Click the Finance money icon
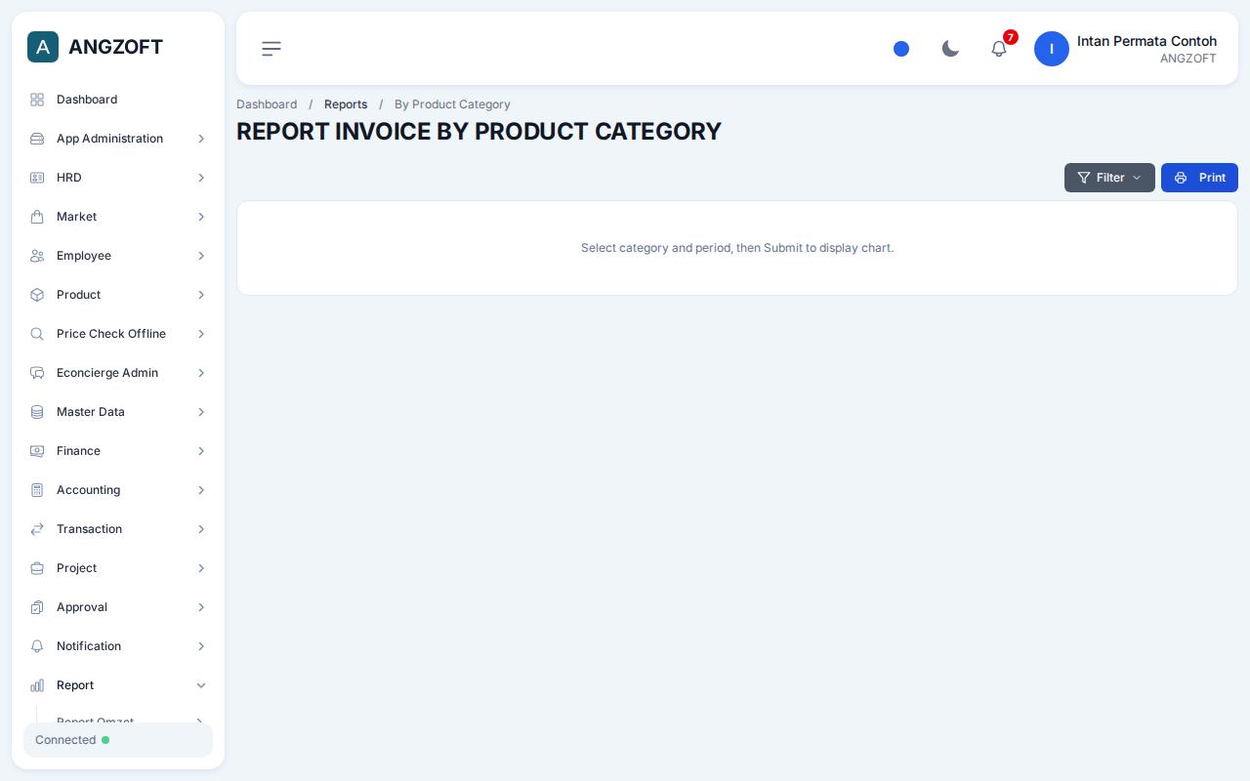The image size is (1250, 781). coord(37,451)
